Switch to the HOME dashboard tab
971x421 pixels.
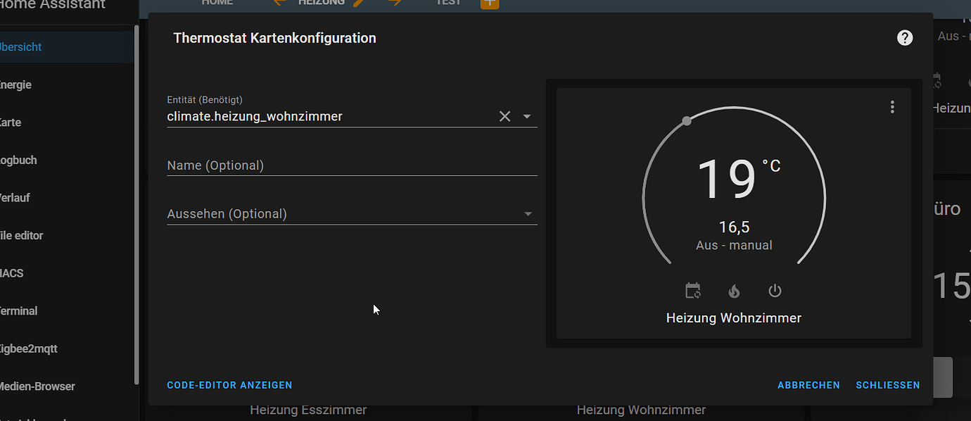click(217, 3)
